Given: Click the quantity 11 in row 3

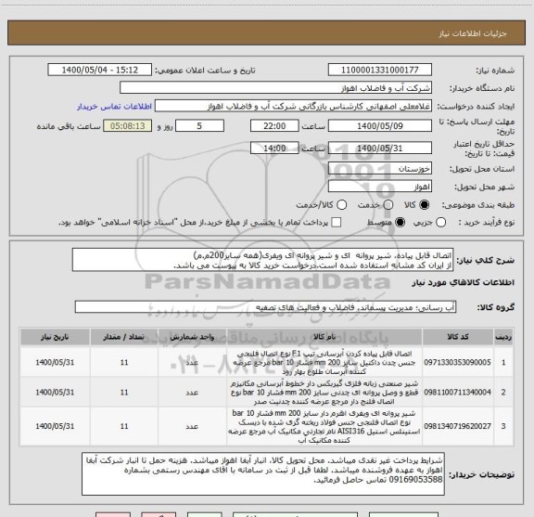Looking at the screenshot, I should 124,426.
